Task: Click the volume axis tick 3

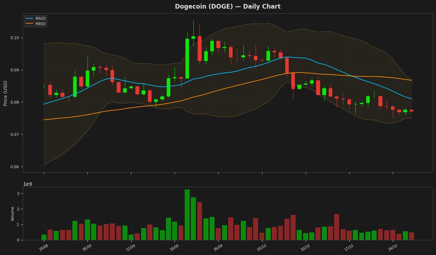Action: (x=17, y=194)
